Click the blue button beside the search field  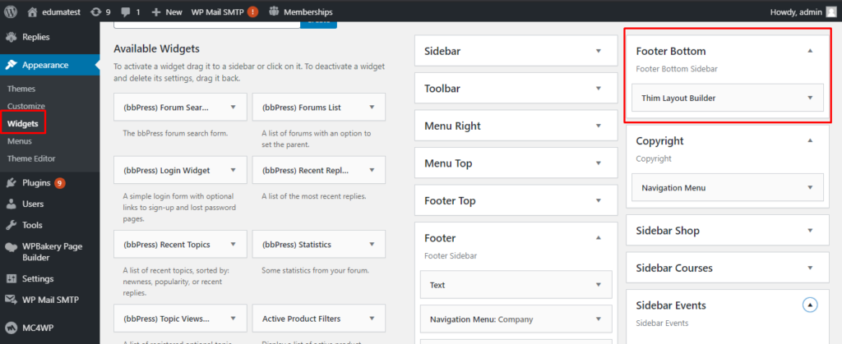click(x=318, y=25)
